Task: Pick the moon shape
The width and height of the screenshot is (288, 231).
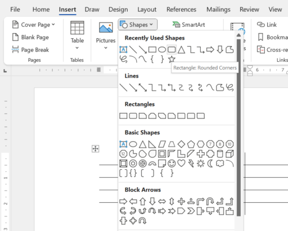Action: point(210,164)
